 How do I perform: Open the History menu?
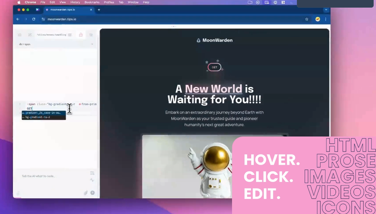75,2
